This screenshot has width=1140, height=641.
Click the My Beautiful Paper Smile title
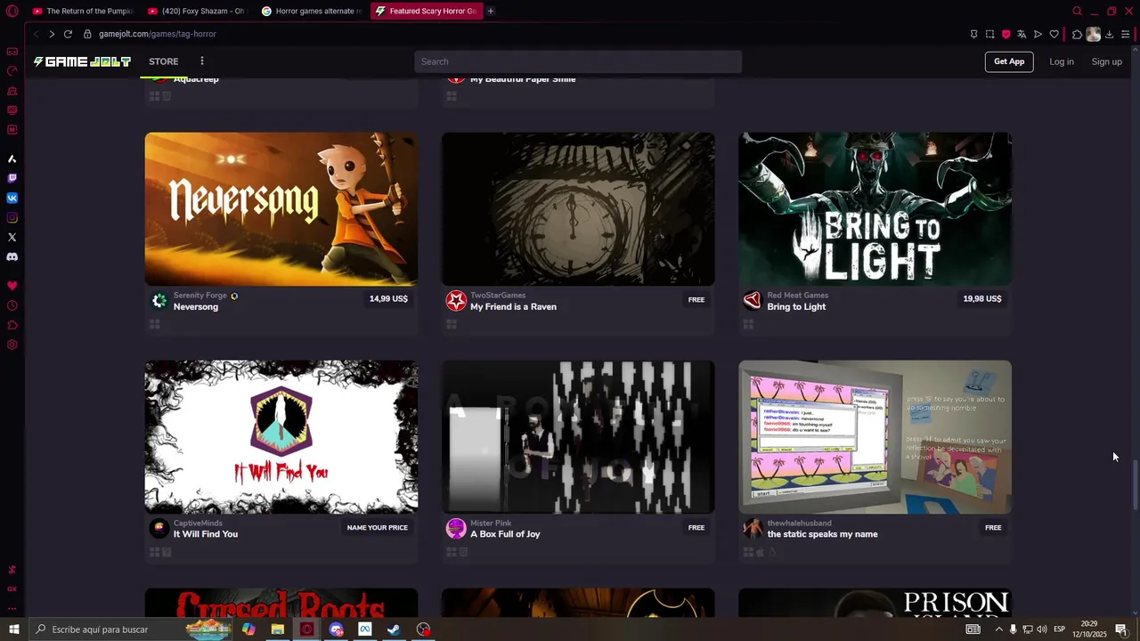pos(523,79)
